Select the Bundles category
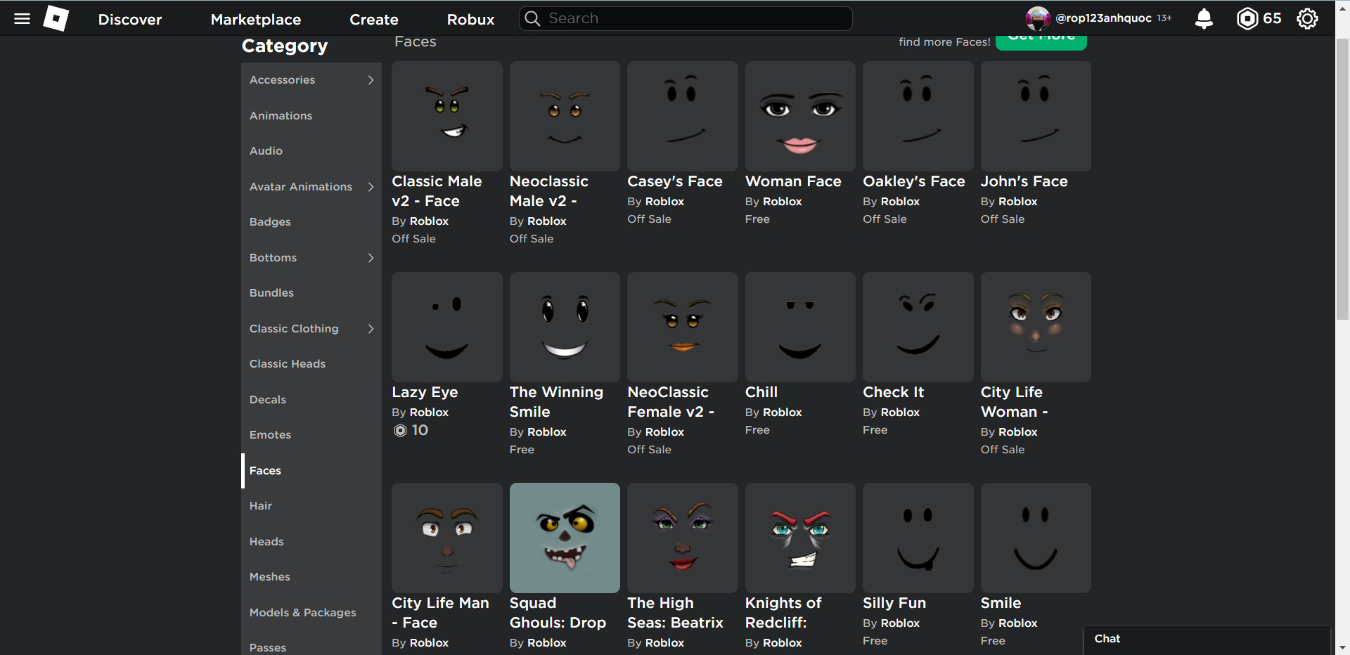The height and width of the screenshot is (655, 1350). click(311, 293)
